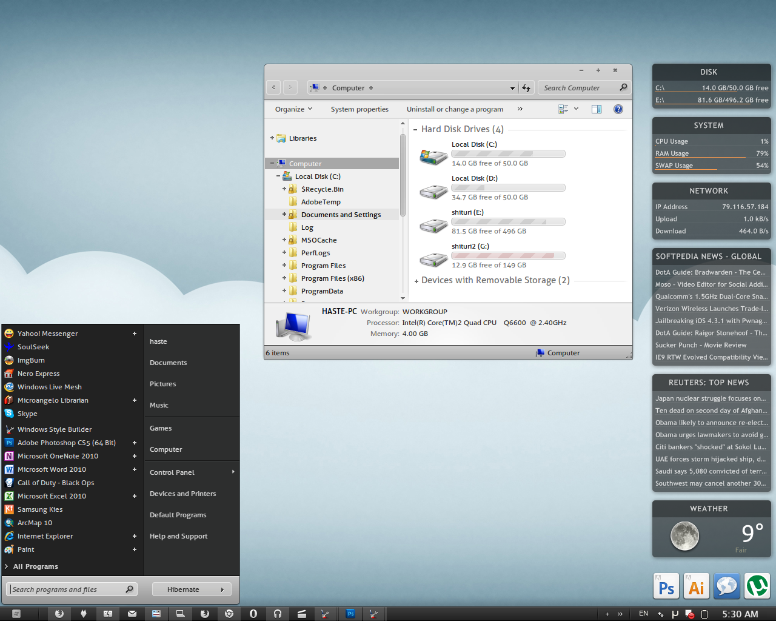Open the view options dropdown arrow
776x621 pixels.
click(x=576, y=109)
